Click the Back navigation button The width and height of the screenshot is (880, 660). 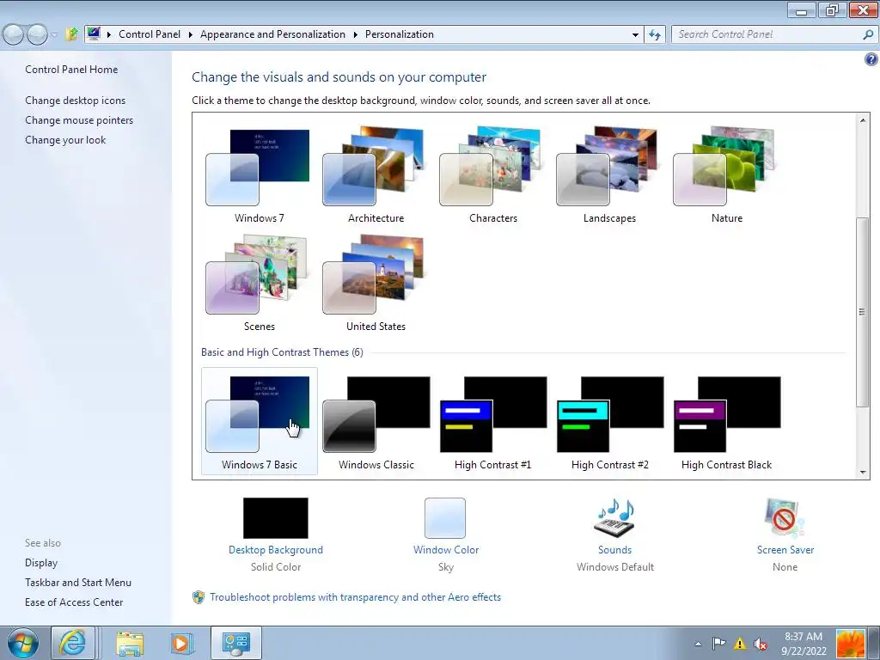click(14, 34)
